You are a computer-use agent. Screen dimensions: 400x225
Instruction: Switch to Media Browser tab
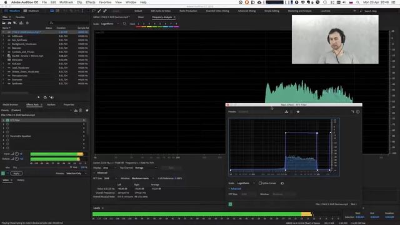pos(10,104)
